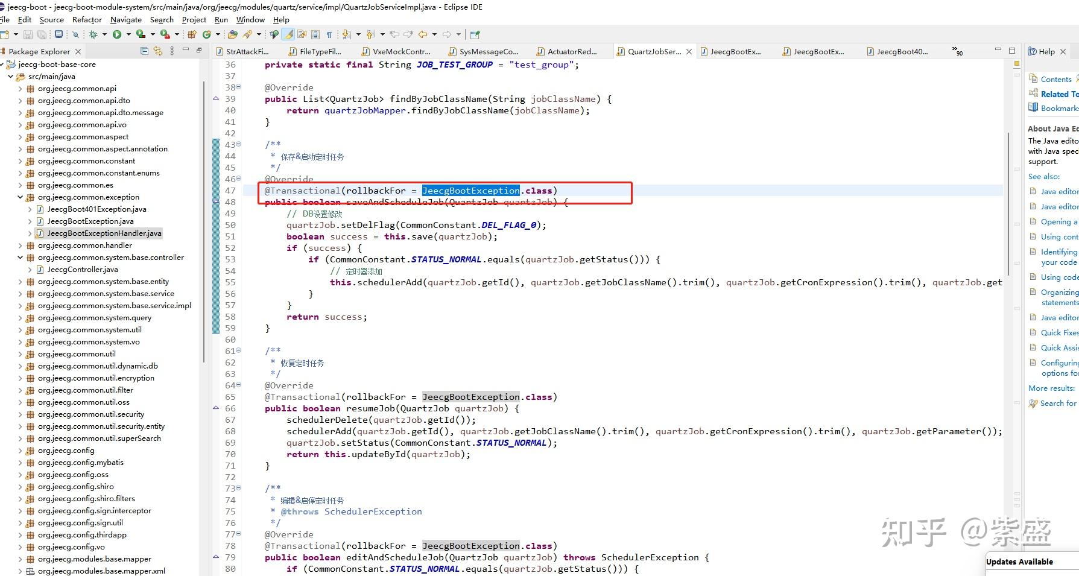This screenshot has width=1079, height=576.
Task: Close the QuartzJobSer... editor tab
Action: (689, 52)
